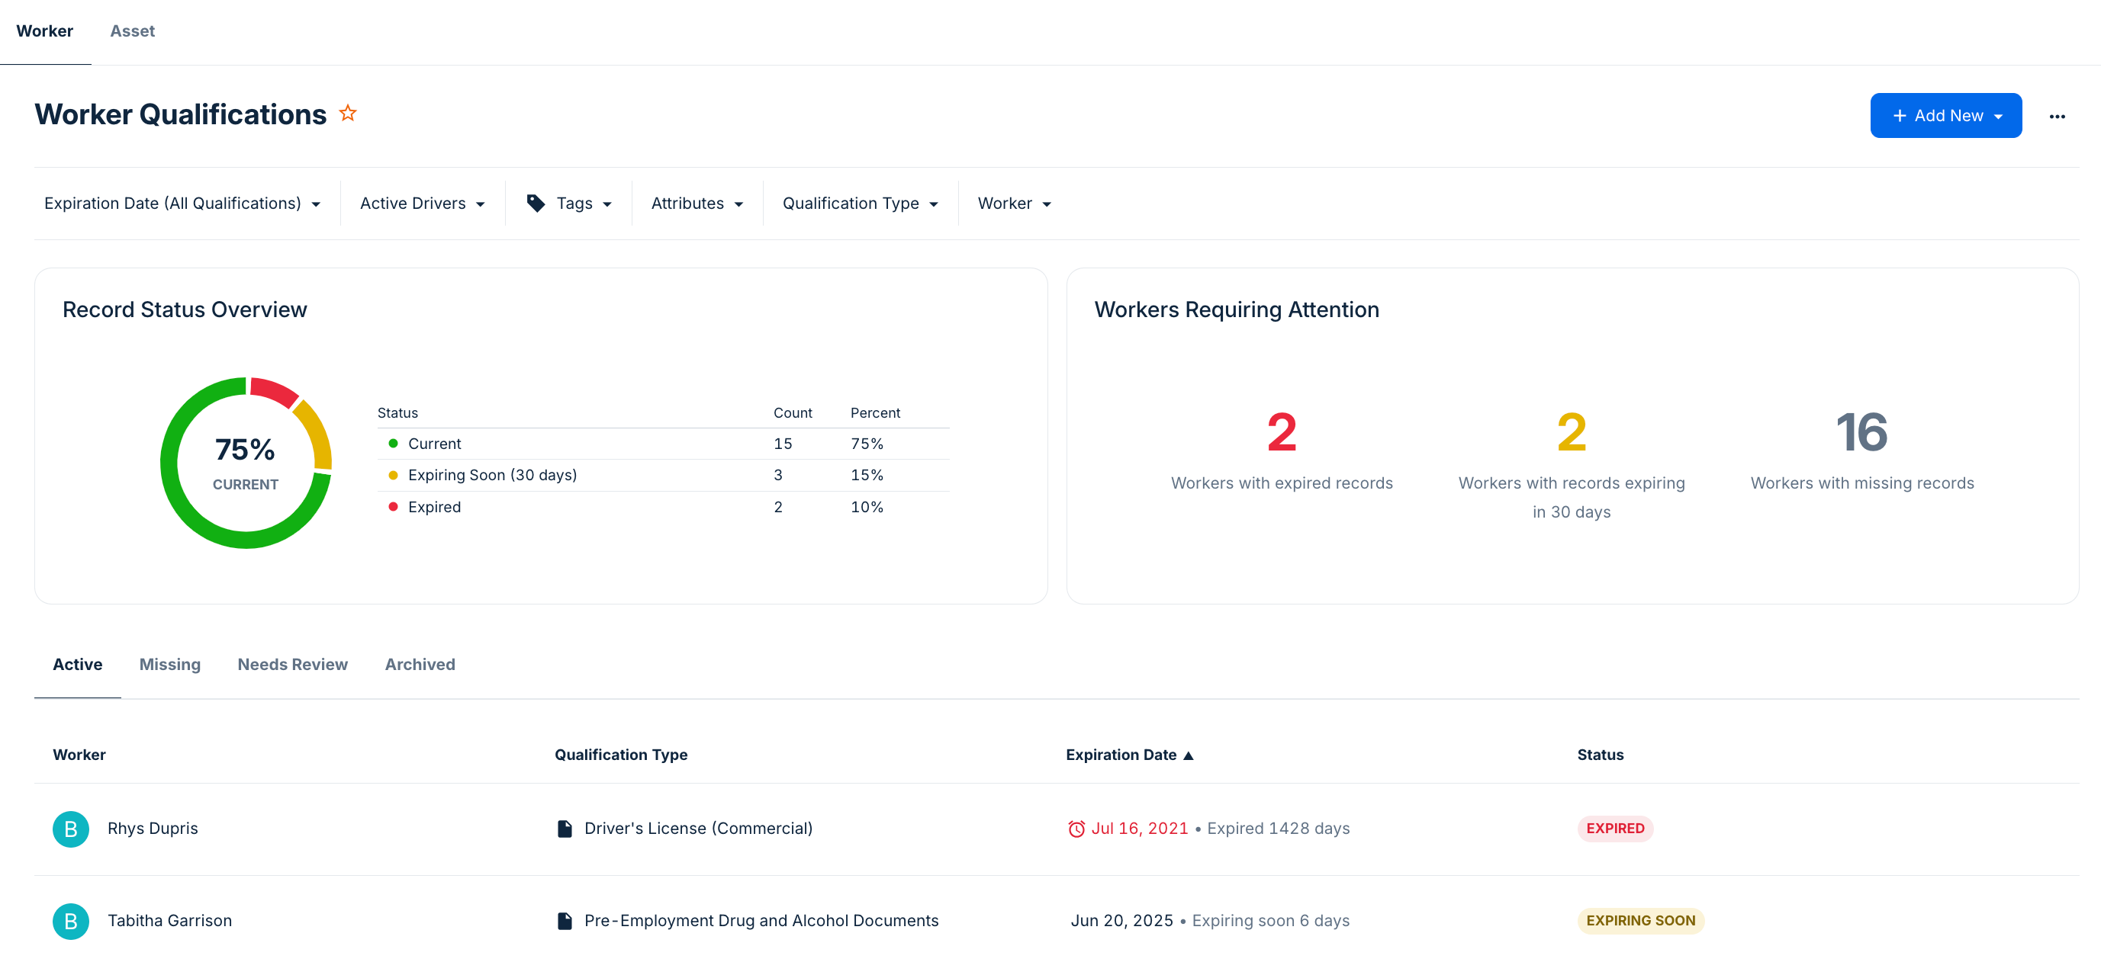This screenshot has width=2101, height=962.
Task: Expand the Qualification Type filter
Action: pyautogui.click(x=860, y=203)
